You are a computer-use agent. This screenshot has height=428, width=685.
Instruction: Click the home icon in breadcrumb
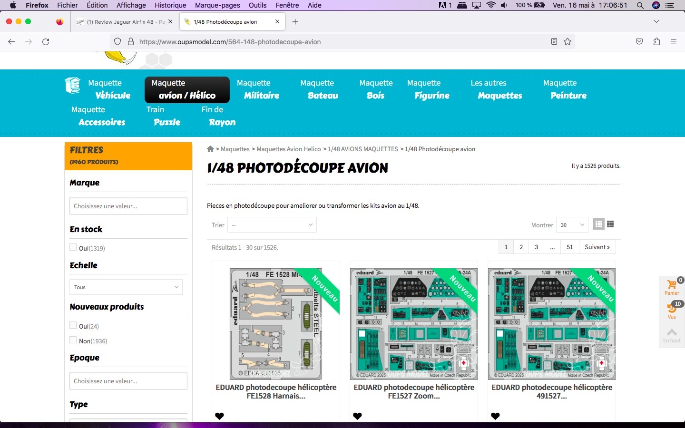[210, 149]
